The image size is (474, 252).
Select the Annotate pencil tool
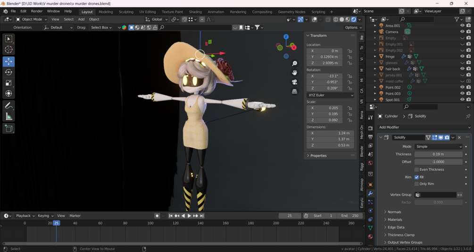pos(8,106)
